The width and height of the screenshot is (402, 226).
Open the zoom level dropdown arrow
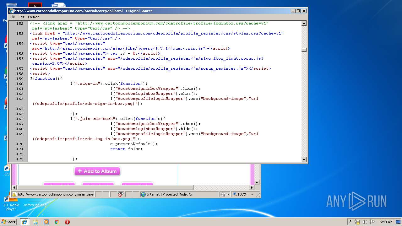tap(252, 194)
